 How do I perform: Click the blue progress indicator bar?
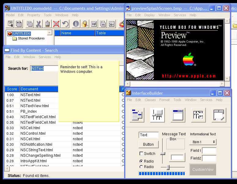pos(162,174)
